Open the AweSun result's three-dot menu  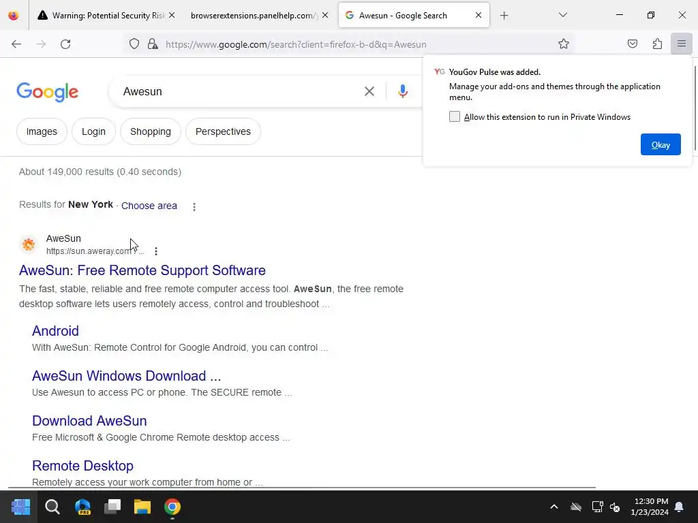pos(156,251)
